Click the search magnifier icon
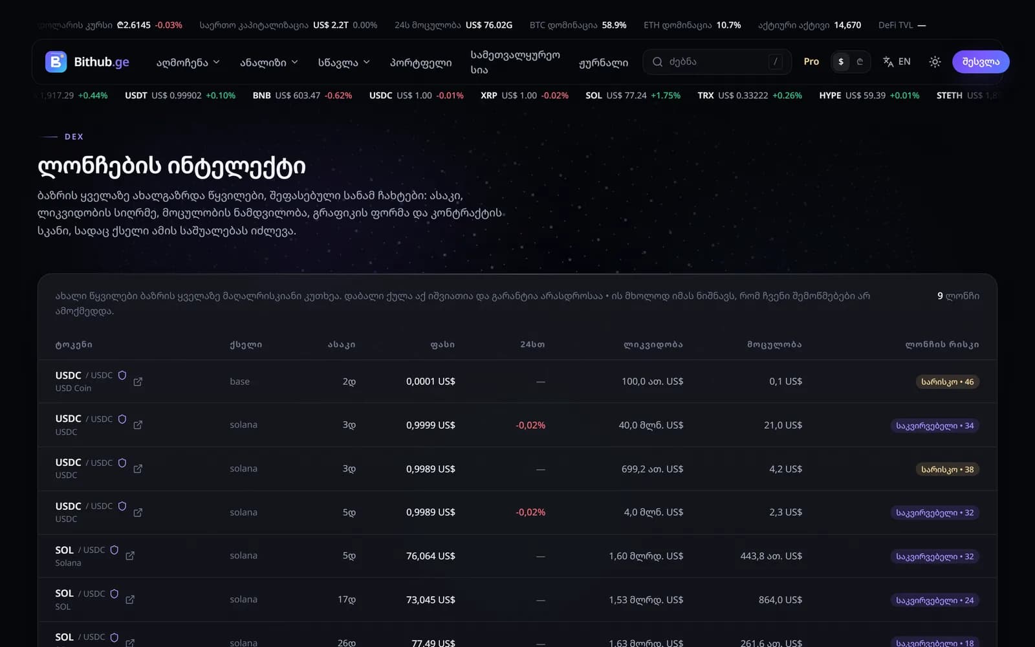The height and width of the screenshot is (647, 1035). click(x=657, y=62)
